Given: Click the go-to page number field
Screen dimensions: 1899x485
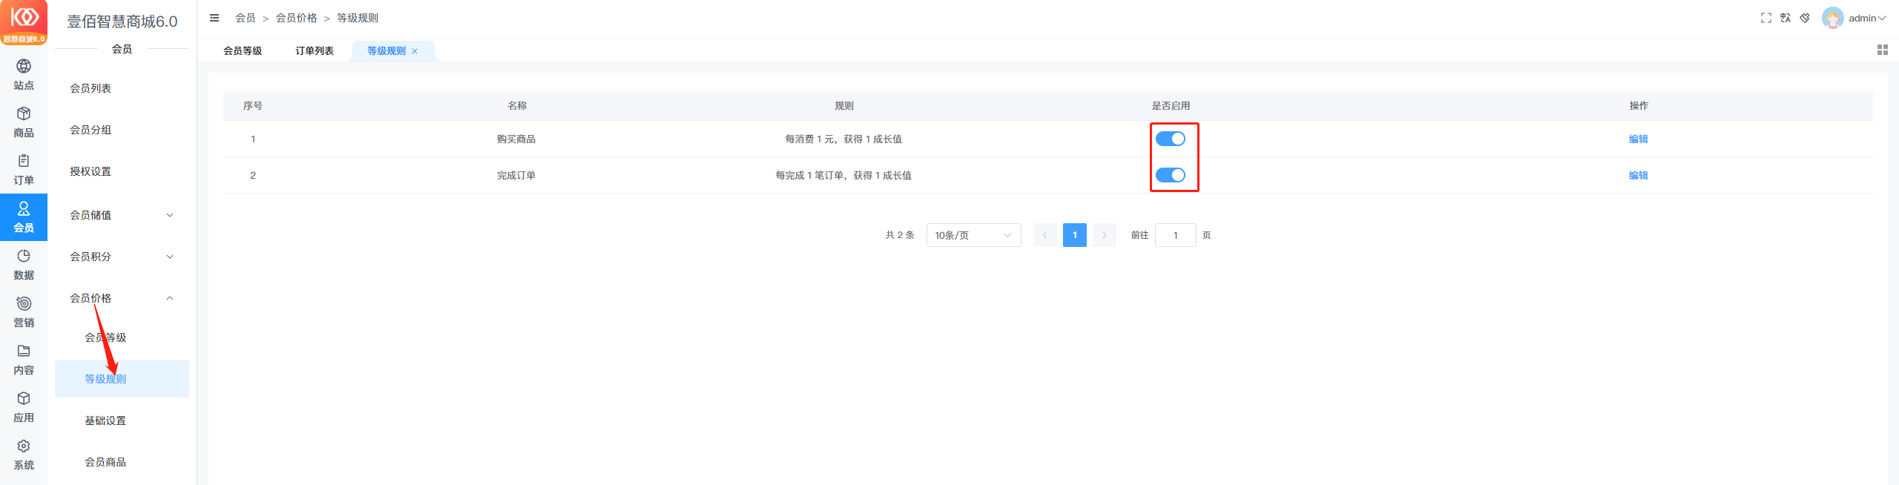Looking at the screenshot, I should coord(1175,235).
